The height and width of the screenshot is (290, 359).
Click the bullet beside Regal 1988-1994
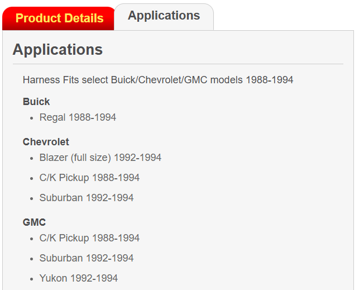pos(32,118)
